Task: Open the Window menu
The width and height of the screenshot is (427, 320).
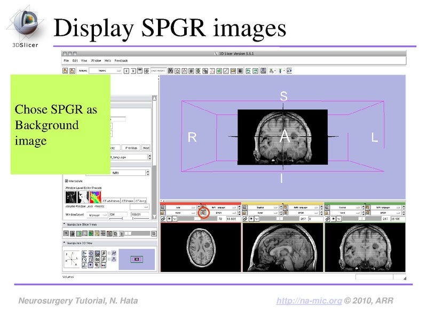Action: pyautogui.click(x=96, y=61)
